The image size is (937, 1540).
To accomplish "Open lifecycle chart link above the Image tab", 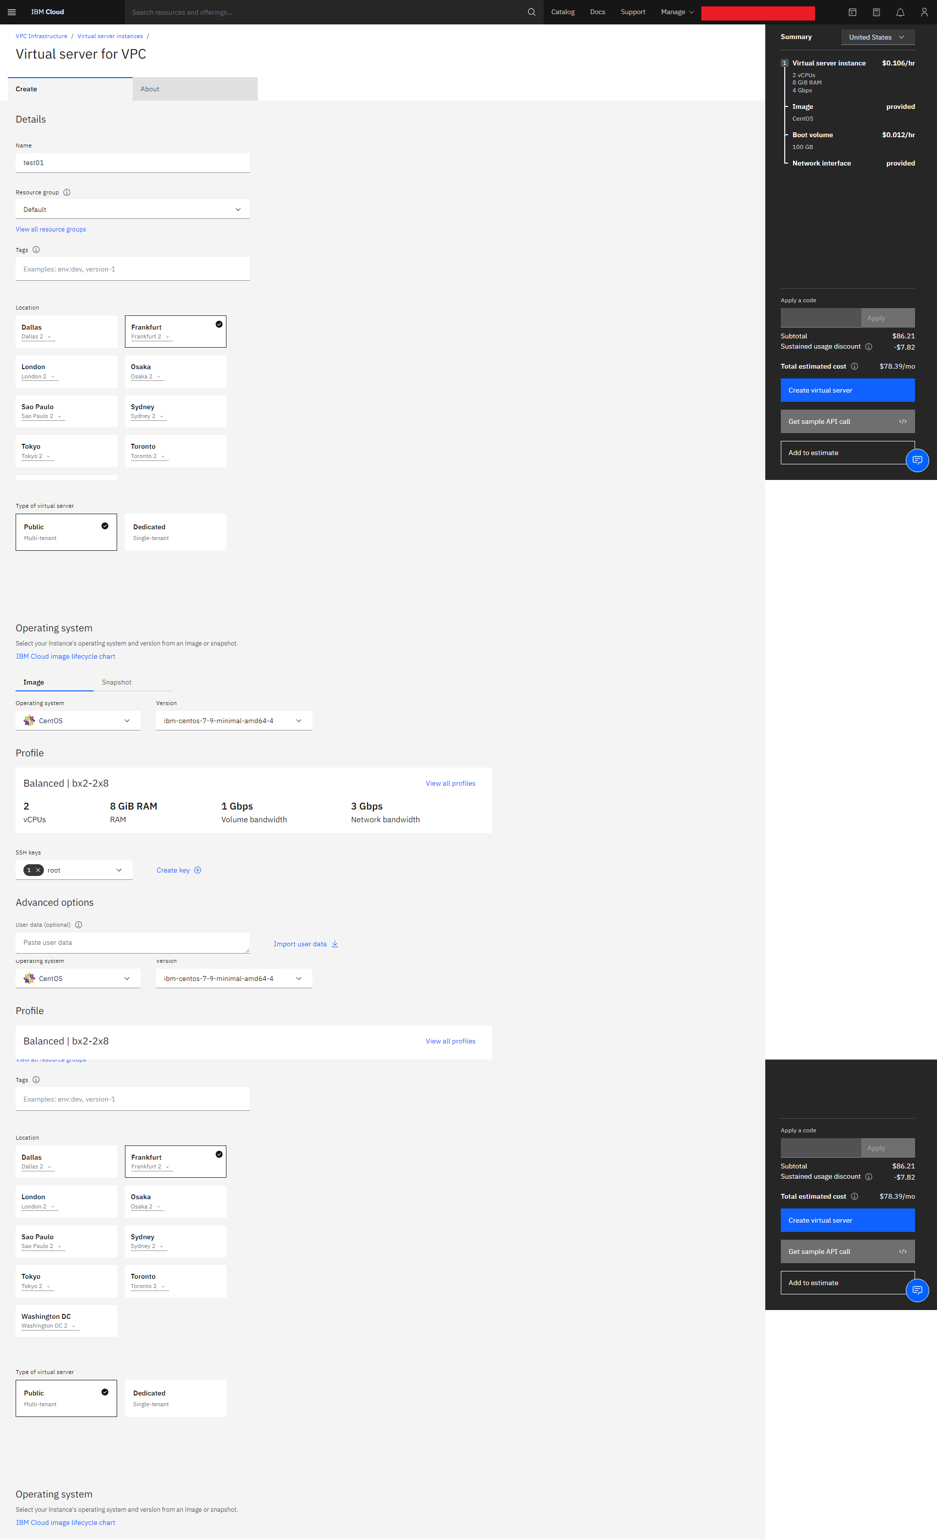I will point(65,656).
